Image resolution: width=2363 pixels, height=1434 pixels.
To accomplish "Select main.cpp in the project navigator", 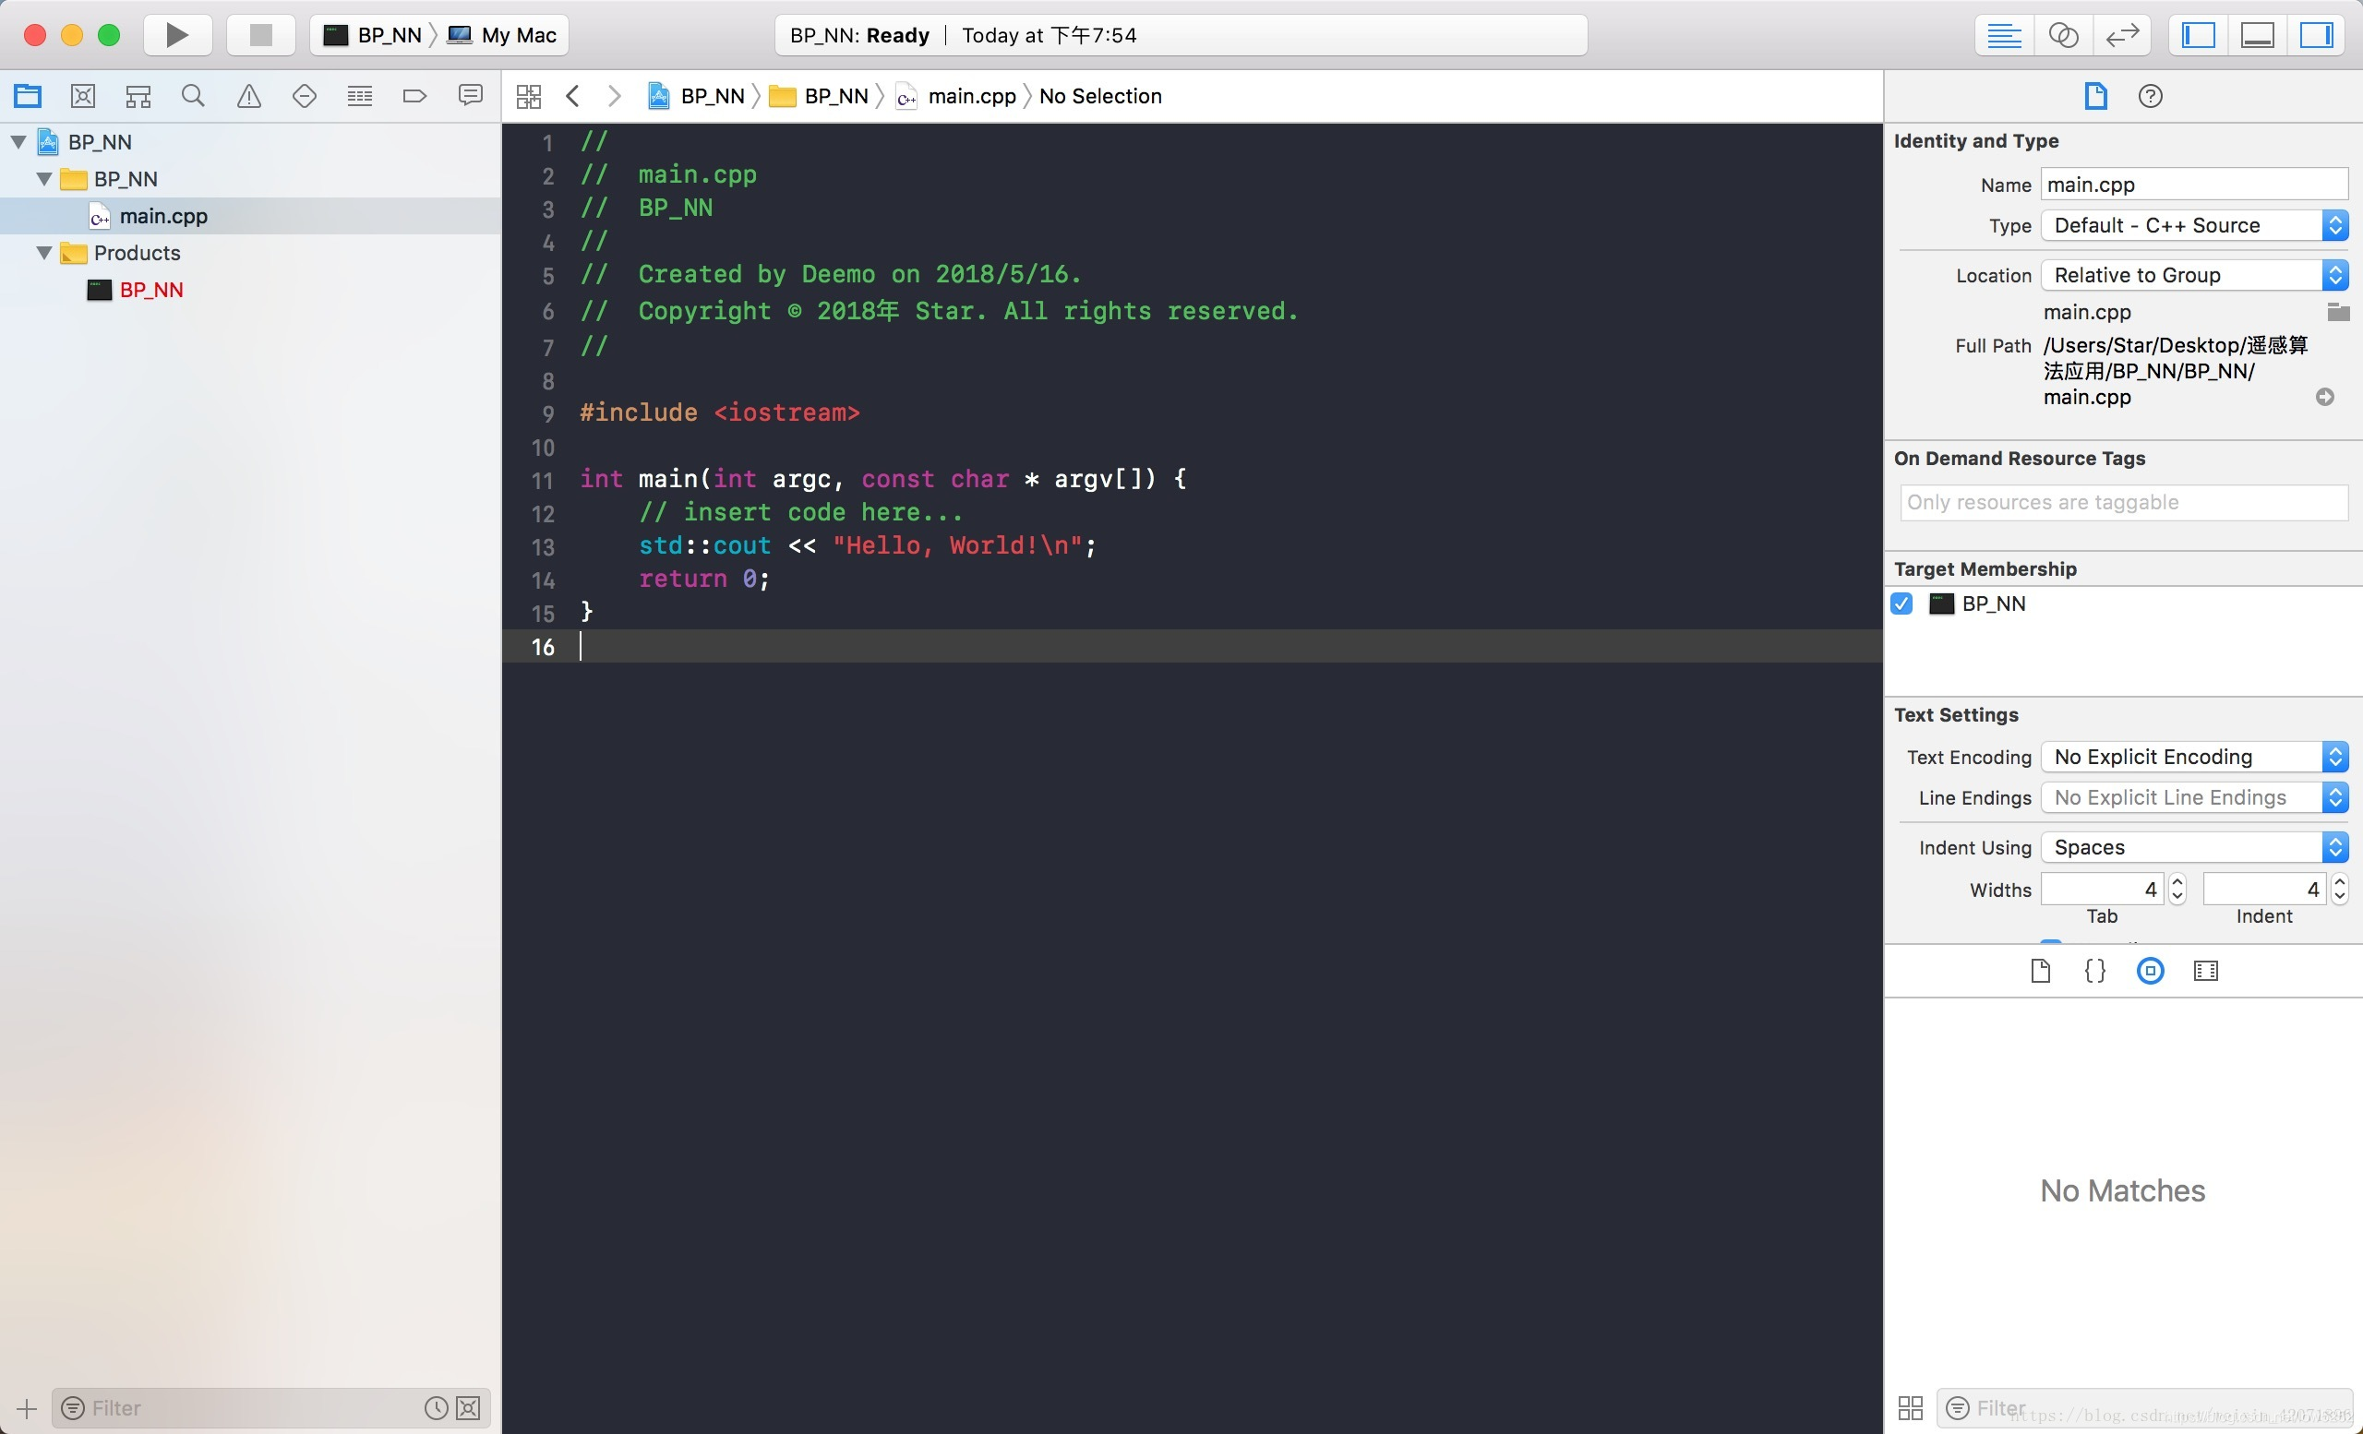I will click(x=163, y=216).
